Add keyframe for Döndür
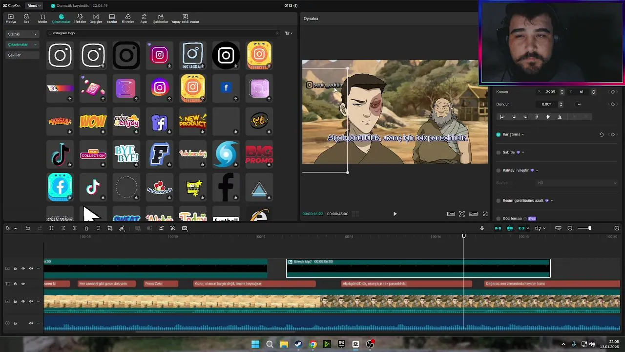Screen dimensions: 625x352 coord(613,104)
